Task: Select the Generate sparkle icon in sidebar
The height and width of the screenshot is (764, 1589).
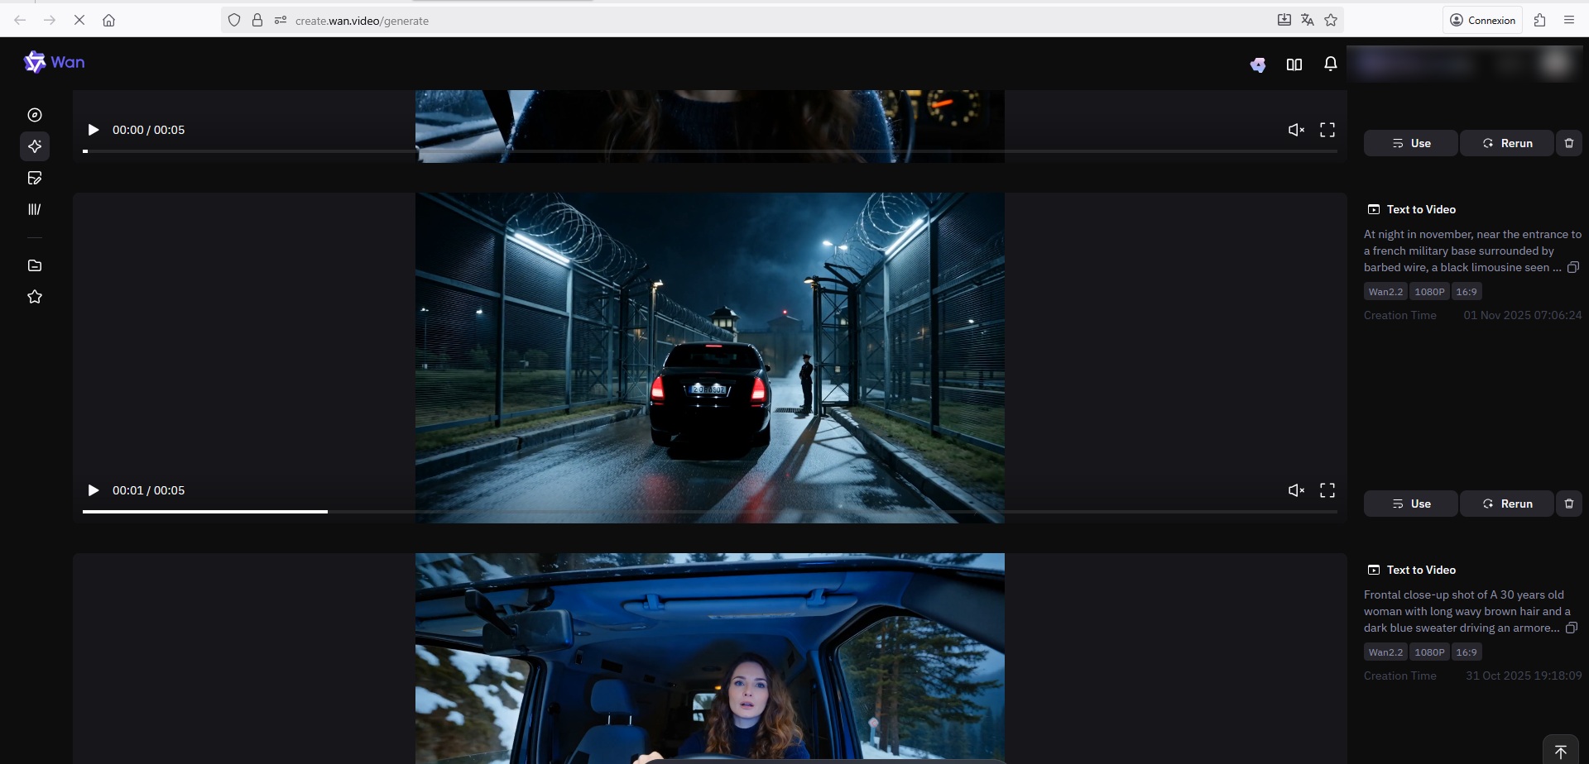Action: pos(35,146)
